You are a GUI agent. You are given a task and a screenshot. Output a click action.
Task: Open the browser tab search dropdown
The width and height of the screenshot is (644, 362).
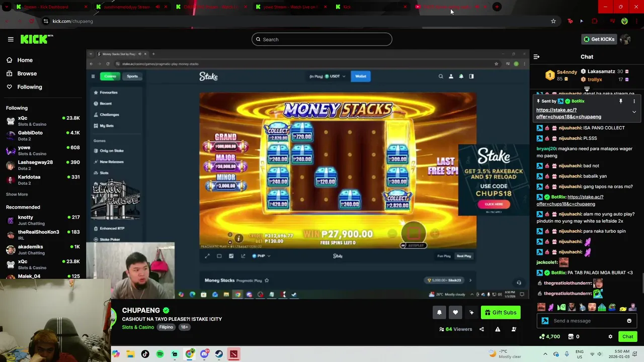(7, 7)
